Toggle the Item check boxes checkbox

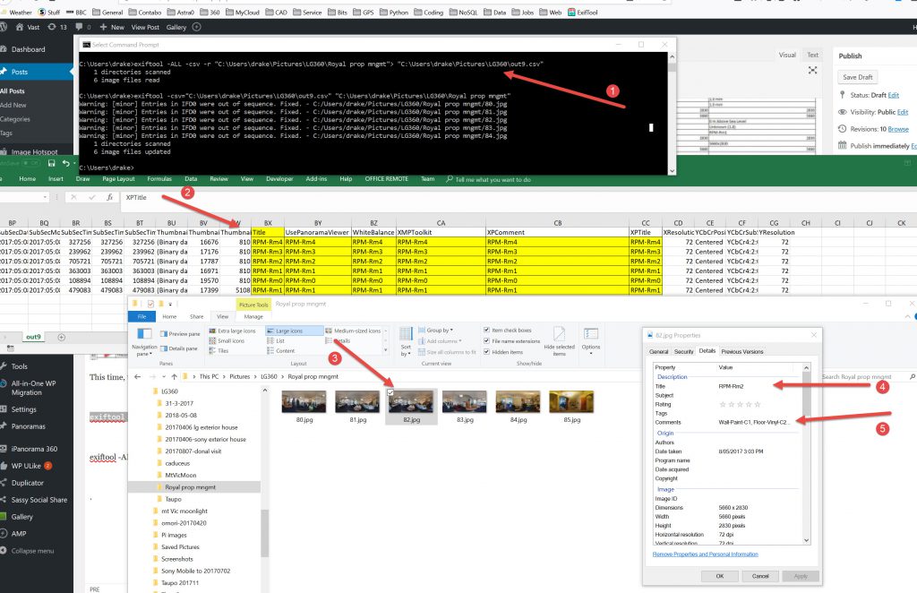[486, 331]
